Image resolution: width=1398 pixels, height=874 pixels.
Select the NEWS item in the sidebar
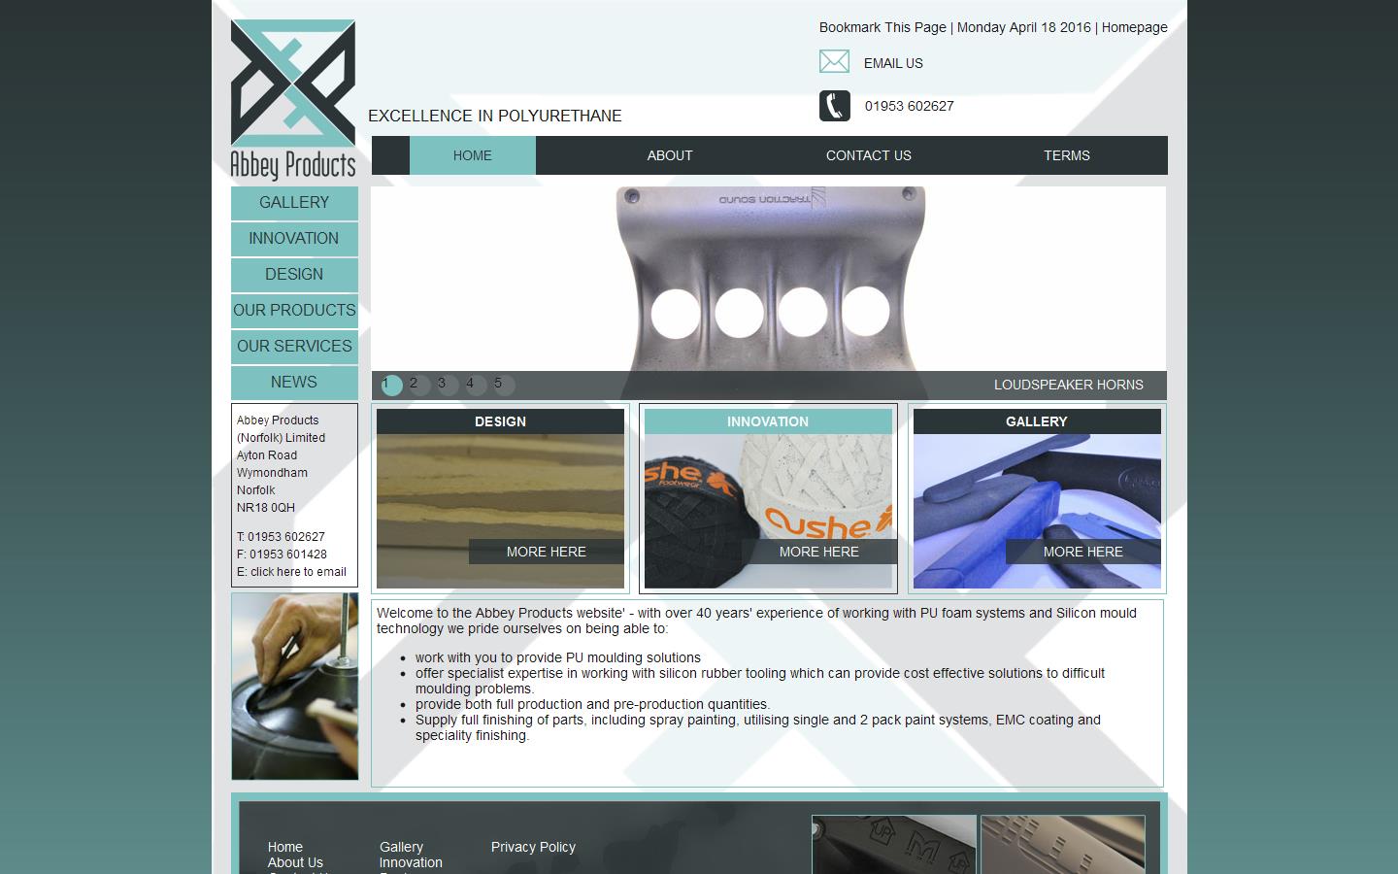coord(293,382)
